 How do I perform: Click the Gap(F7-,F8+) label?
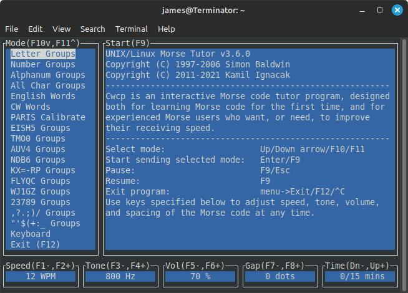pos(275,266)
